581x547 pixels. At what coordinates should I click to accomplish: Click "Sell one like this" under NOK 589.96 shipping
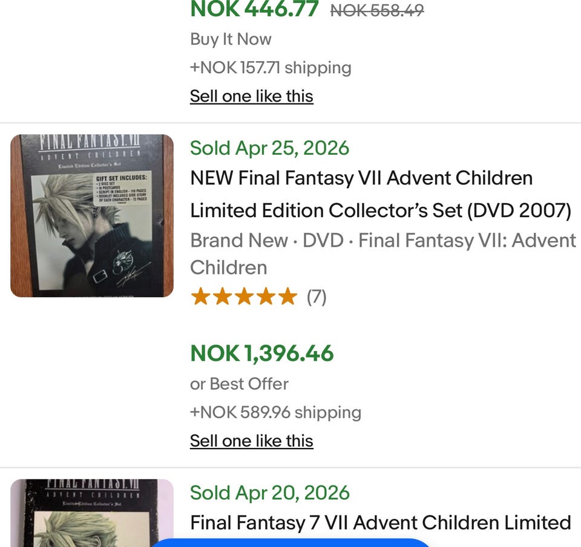click(252, 441)
